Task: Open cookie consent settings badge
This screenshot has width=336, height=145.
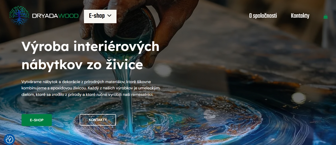Action: coord(9,139)
